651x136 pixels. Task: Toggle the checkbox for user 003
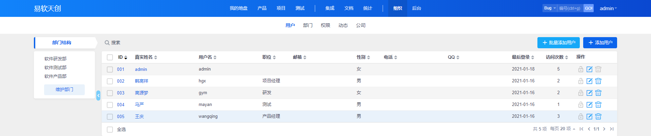coord(110,93)
